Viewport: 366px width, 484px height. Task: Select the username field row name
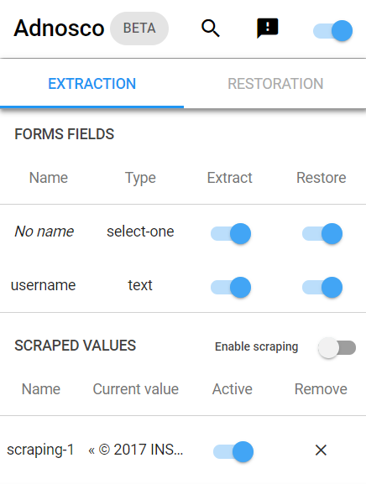44,285
